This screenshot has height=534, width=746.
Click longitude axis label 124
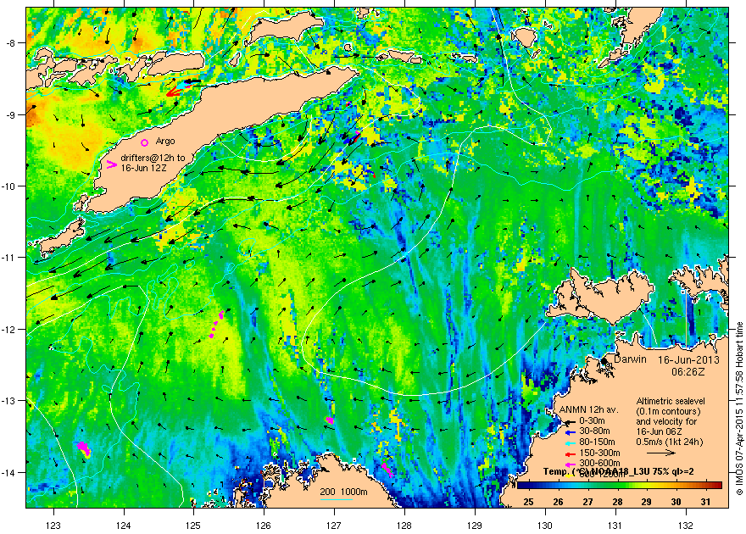124,526
